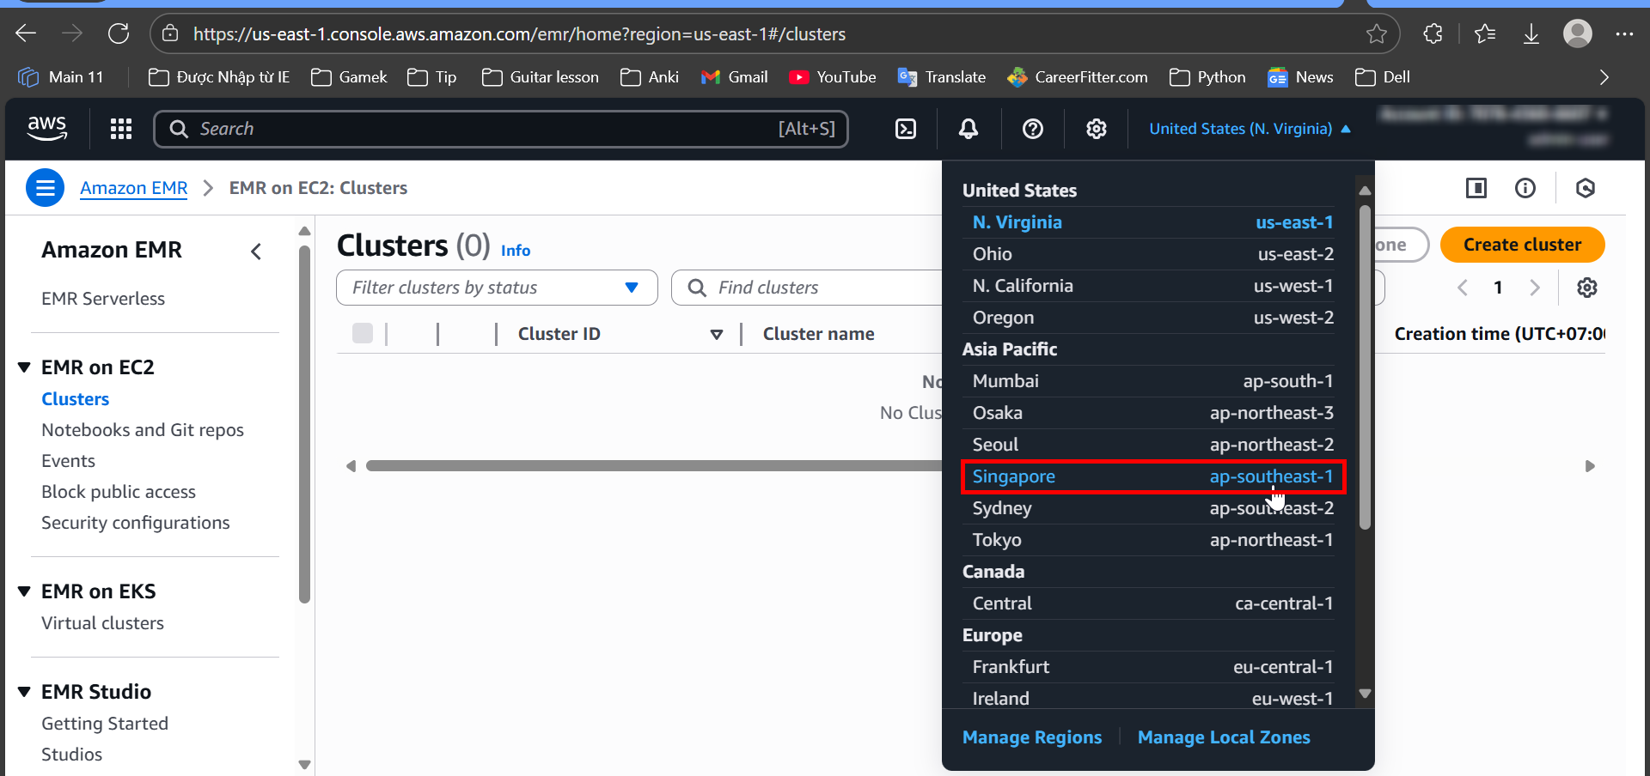This screenshot has width=1650, height=776.
Task: Launch AWS CloudShell from the top toolbar
Action: [906, 129]
